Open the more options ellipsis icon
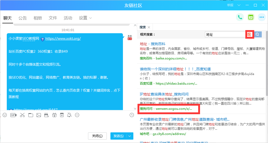 point(262,17)
